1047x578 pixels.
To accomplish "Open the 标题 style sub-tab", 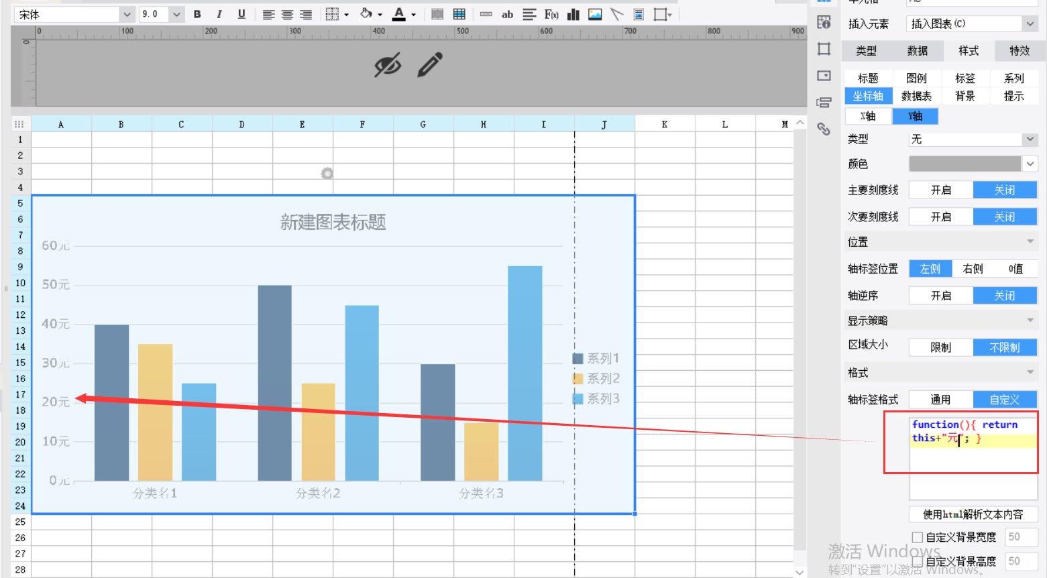I will click(x=868, y=78).
